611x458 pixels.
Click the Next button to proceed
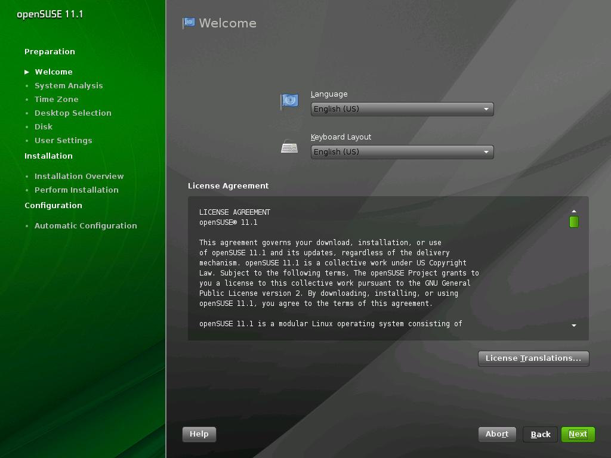click(577, 434)
